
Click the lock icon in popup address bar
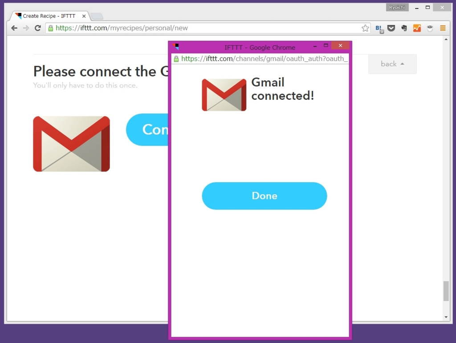point(176,59)
